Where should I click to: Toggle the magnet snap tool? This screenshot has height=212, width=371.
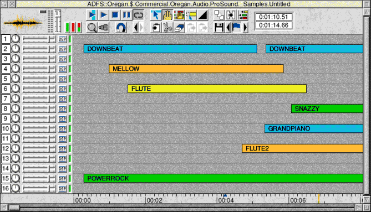pyautogui.click(x=121, y=28)
